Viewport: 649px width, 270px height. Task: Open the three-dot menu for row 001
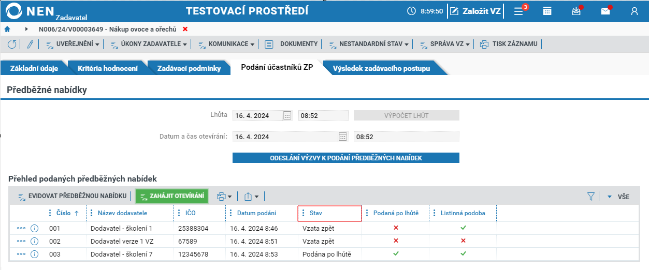coord(21,228)
